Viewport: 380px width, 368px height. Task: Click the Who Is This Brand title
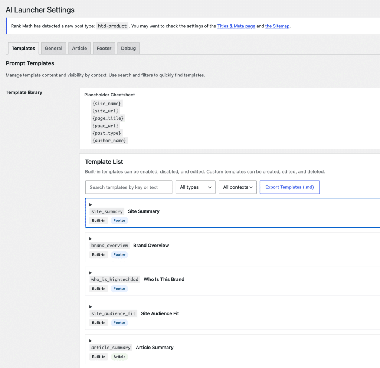coord(164,279)
